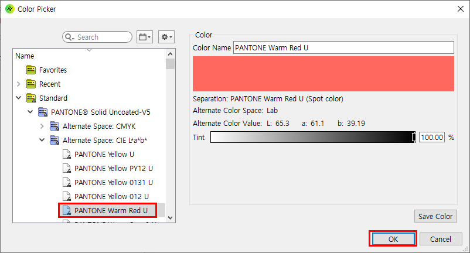Choose PANTONE Yellow 0131 U entry

(114, 182)
